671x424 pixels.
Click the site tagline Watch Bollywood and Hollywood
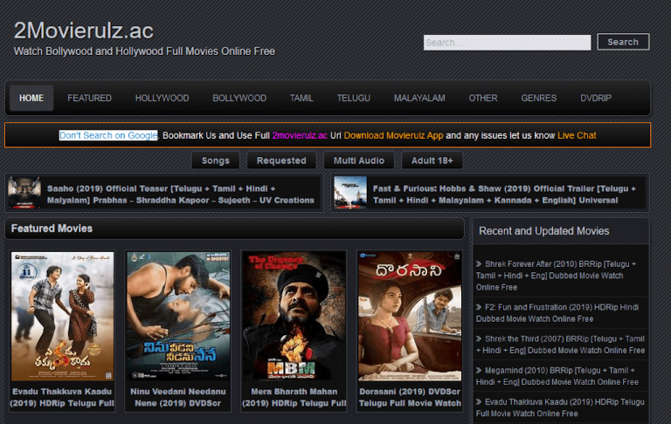point(144,51)
